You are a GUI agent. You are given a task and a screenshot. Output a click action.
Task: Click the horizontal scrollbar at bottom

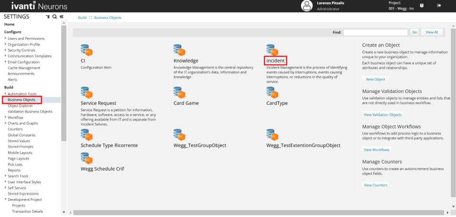click(259, 213)
